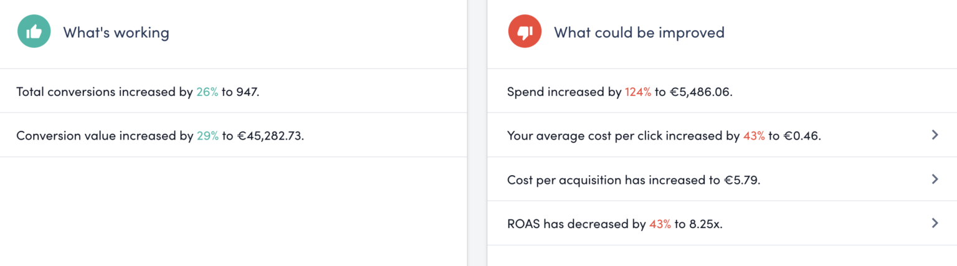Click the red 43% ROAS figure
Image resolution: width=957 pixels, height=266 pixels.
pos(660,224)
